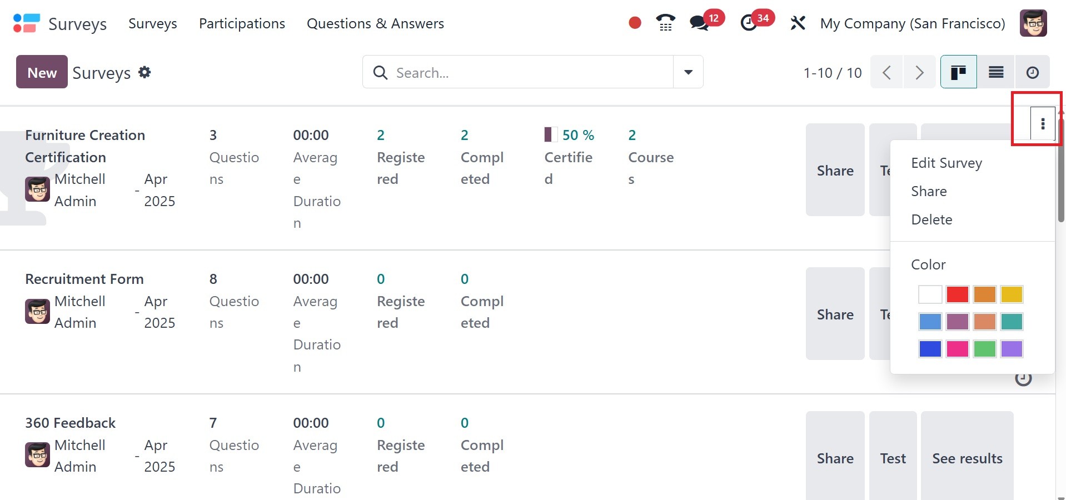This screenshot has height=500, width=1066.
Task: Open the Surveys settings gear
Action: pyautogui.click(x=145, y=72)
